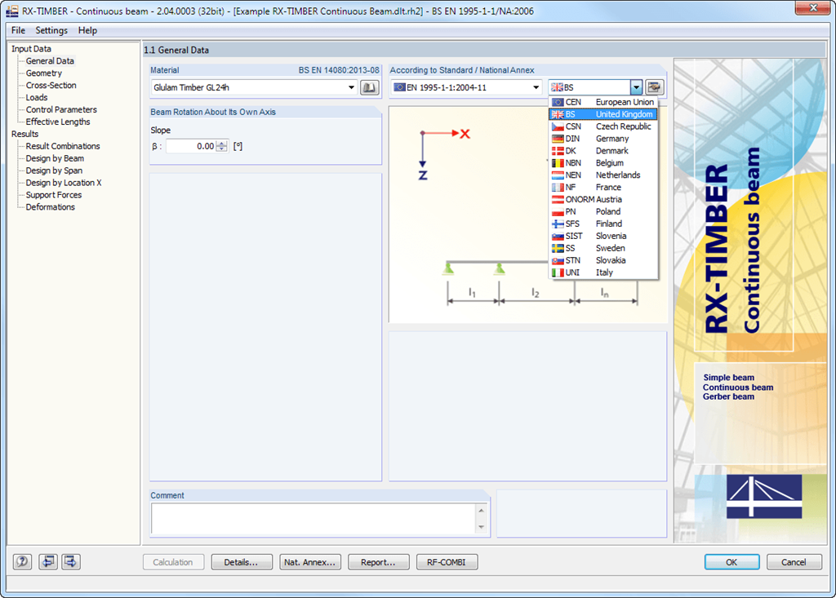The width and height of the screenshot is (836, 598).
Task: Close the RX-TIMBER window
Action: 814,8
